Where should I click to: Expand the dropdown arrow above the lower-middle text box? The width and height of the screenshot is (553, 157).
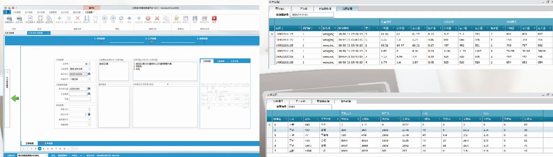[168, 84]
